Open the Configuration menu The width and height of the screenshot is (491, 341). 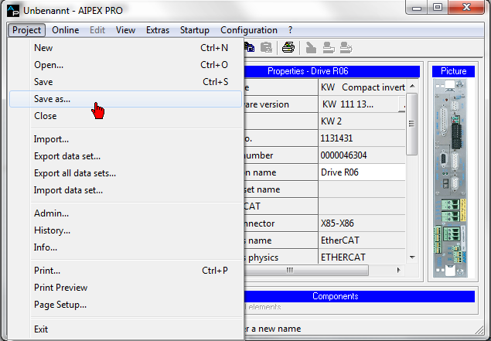coord(249,30)
